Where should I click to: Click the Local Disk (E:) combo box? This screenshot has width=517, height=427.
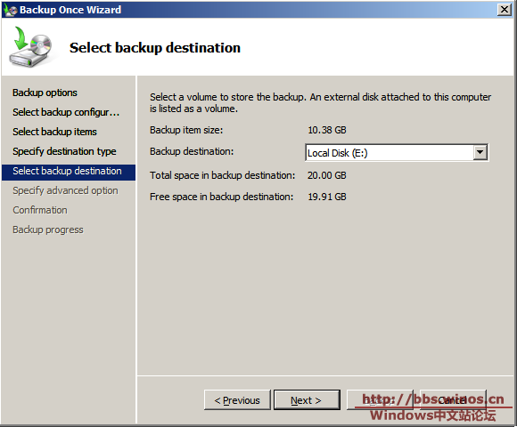pos(397,153)
